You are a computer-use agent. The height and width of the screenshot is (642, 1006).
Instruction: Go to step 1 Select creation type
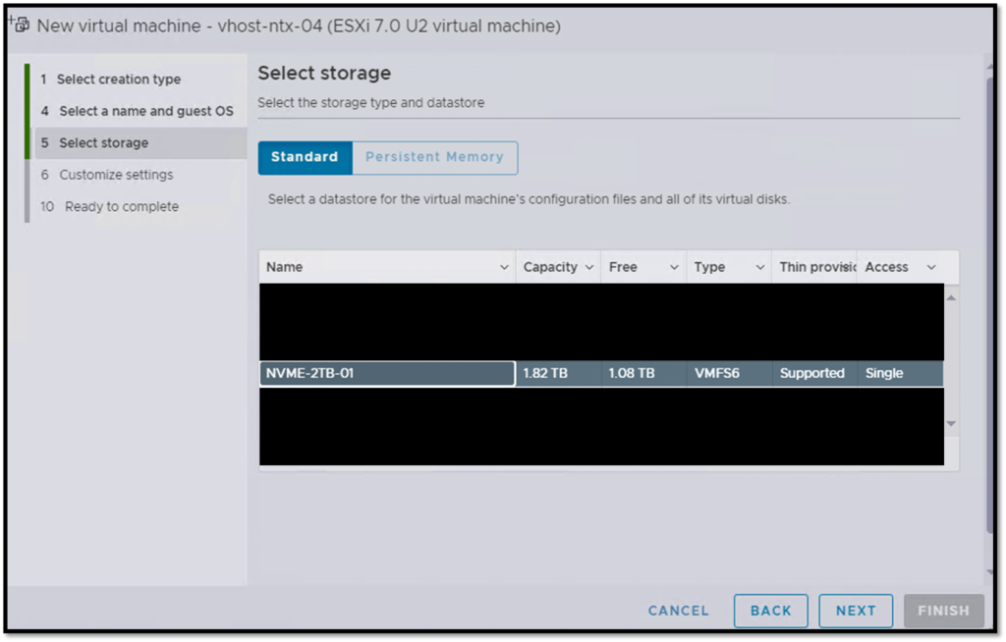(118, 80)
